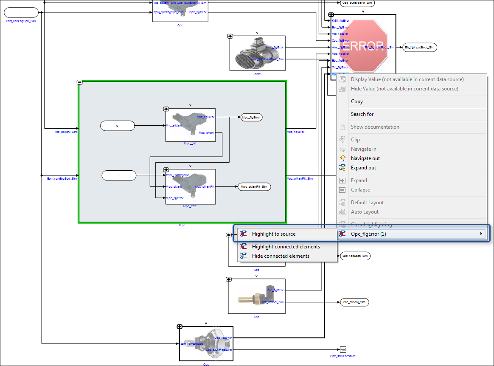Select Highlight connected elements entry
The image size is (494, 366).
click(x=286, y=247)
